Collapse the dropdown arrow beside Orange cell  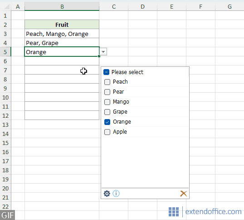click(x=103, y=52)
